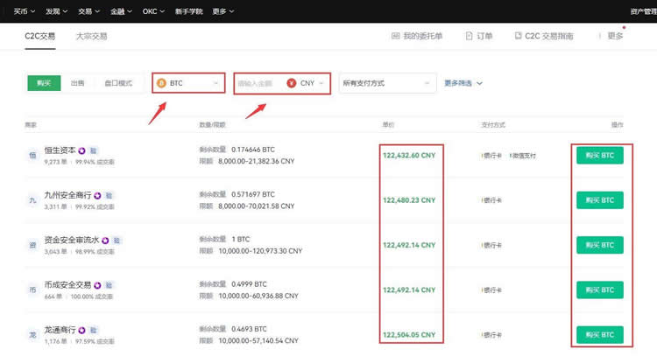The height and width of the screenshot is (356, 657).
Task: Click price 122,480.23 CNY
Action: point(409,200)
